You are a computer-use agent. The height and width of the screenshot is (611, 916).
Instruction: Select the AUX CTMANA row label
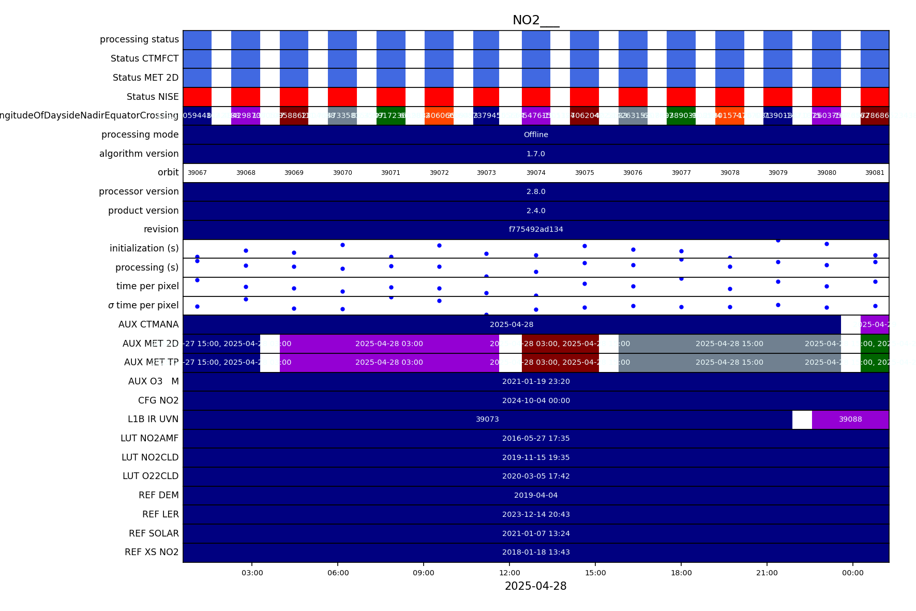click(148, 324)
